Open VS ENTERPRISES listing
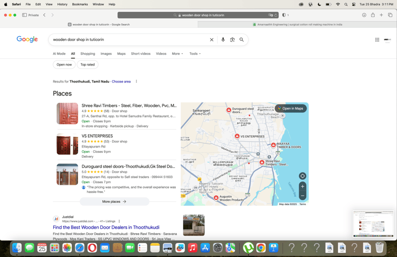 (x=97, y=136)
